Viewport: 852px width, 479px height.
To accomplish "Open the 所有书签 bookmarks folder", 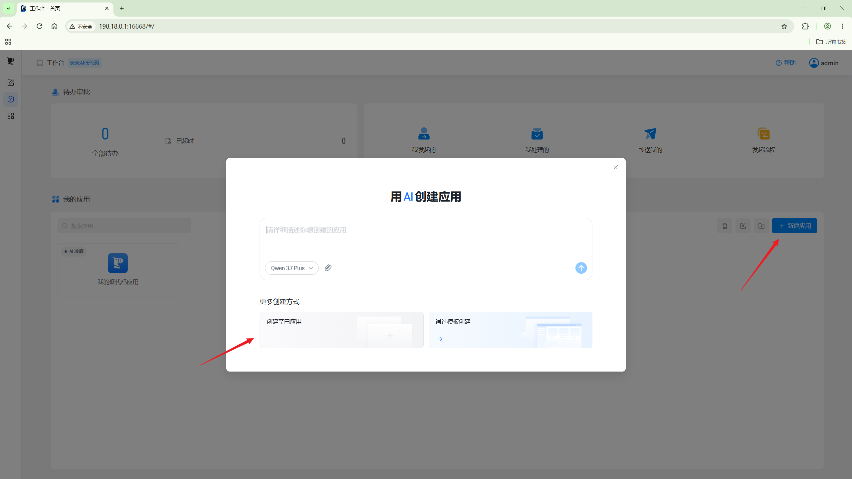I will tap(831, 42).
